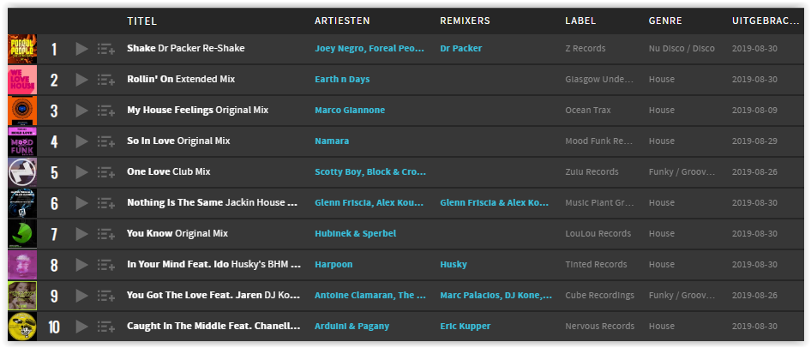This screenshot has width=811, height=348.
Task: Open remixer Dr Packer link
Action: [461, 48]
